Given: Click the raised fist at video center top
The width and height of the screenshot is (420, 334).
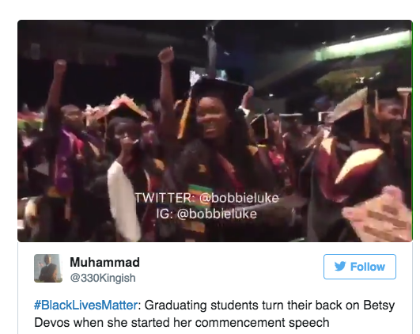Looking at the screenshot, I should click(166, 55).
